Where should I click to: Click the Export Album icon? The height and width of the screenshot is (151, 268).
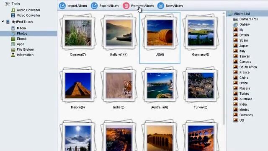94,5
